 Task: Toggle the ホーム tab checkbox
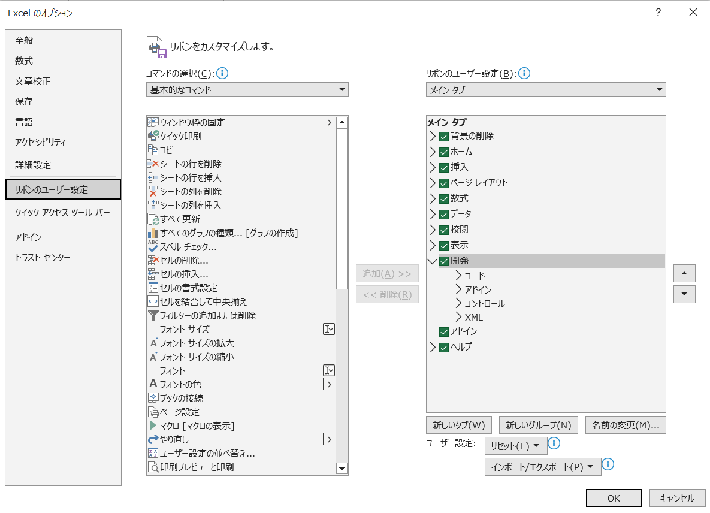(444, 152)
